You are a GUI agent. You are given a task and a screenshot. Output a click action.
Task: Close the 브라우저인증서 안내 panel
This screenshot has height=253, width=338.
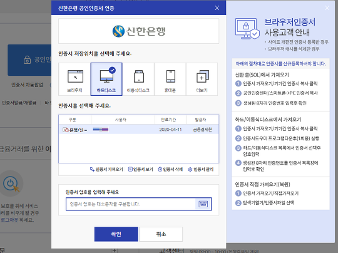(x=327, y=8)
